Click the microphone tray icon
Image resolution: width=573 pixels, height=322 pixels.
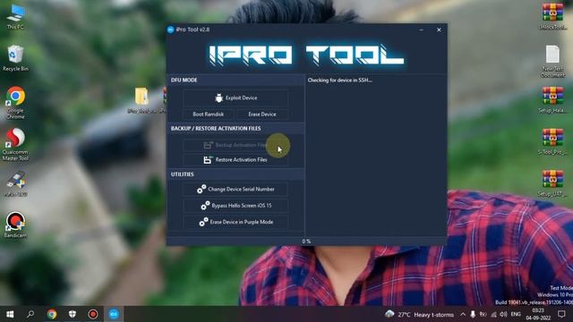click(473, 314)
